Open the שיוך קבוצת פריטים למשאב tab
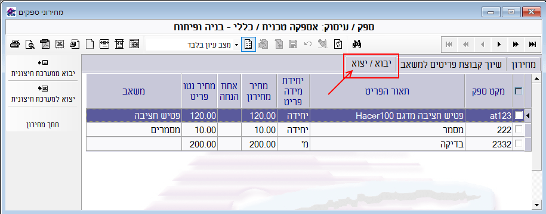546x214 pixels. (451, 65)
